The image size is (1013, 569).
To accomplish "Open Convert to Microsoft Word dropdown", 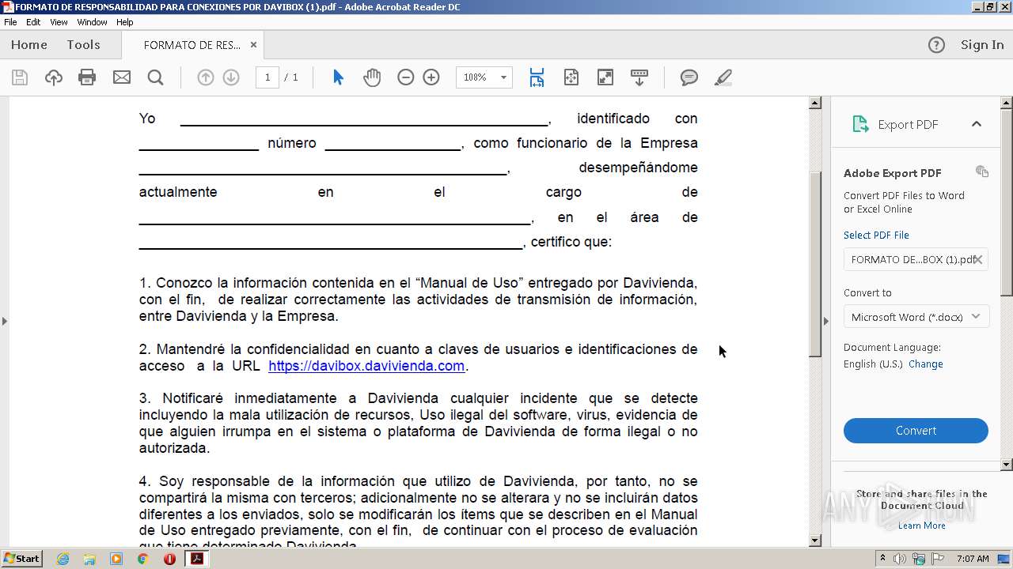I will pyautogui.click(x=916, y=317).
